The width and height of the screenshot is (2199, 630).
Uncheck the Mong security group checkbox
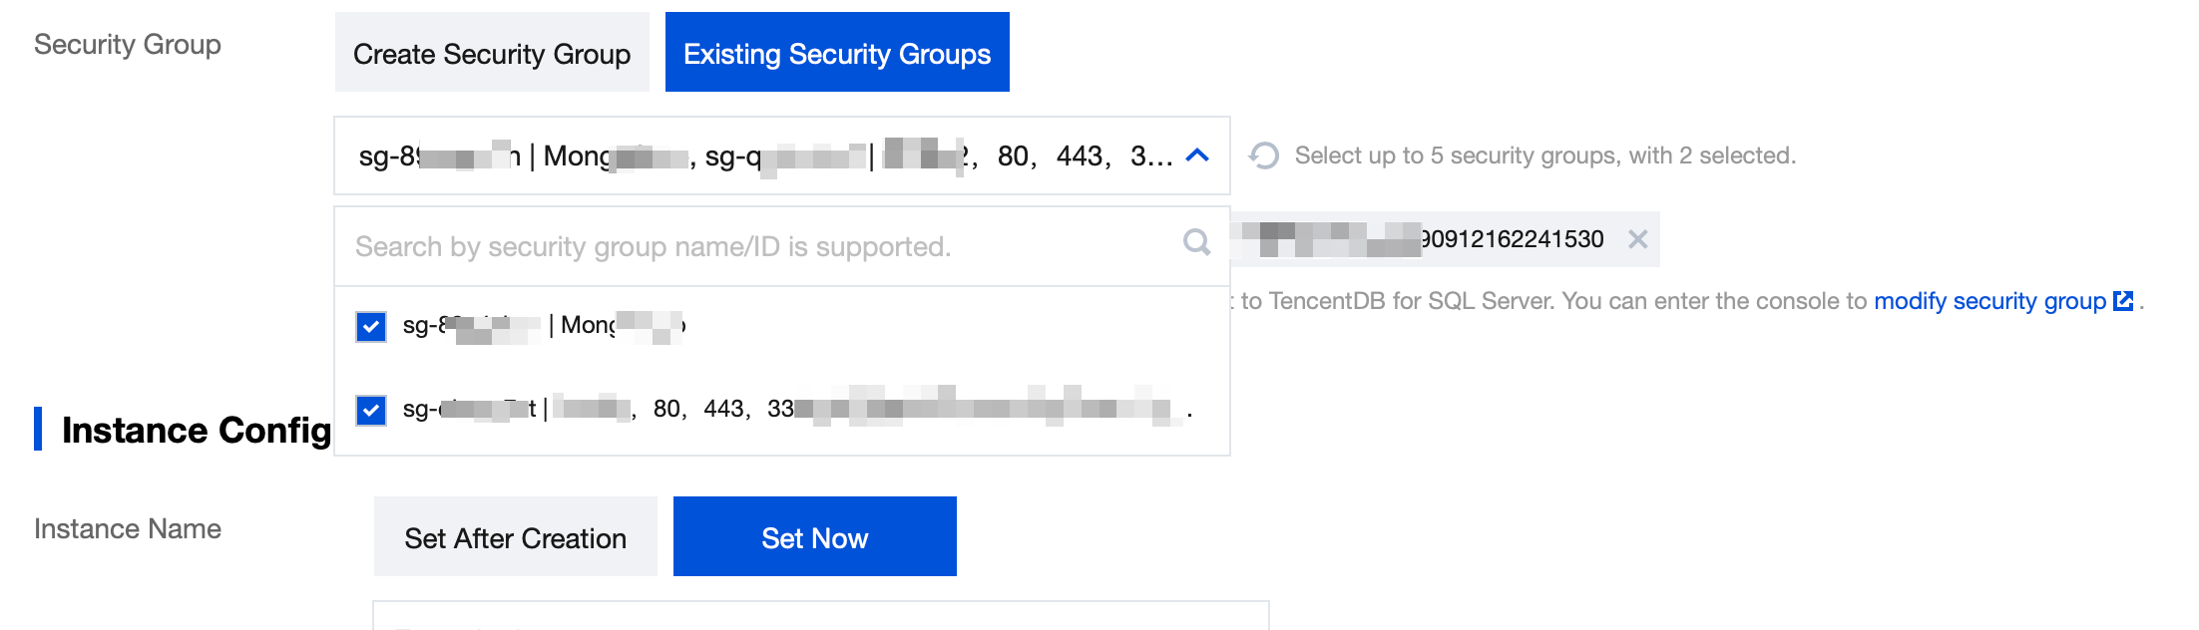[x=371, y=326]
